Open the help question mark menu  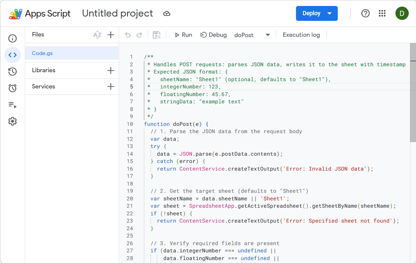coord(365,13)
